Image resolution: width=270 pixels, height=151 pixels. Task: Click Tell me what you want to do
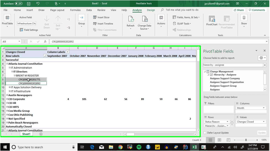coord(182,10)
